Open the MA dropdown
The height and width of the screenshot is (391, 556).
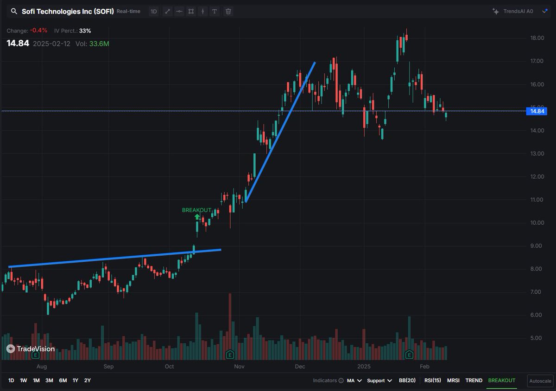(x=354, y=380)
